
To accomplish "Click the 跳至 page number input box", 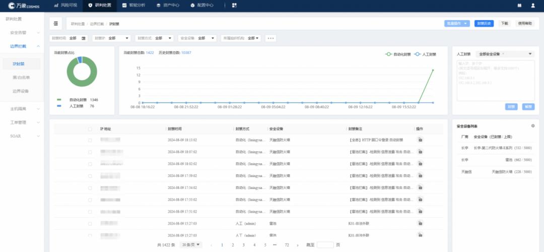I will point(325,245).
